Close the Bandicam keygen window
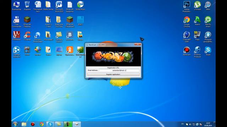Viewport: 227px width, 127px height. pyautogui.click(x=138, y=44)
